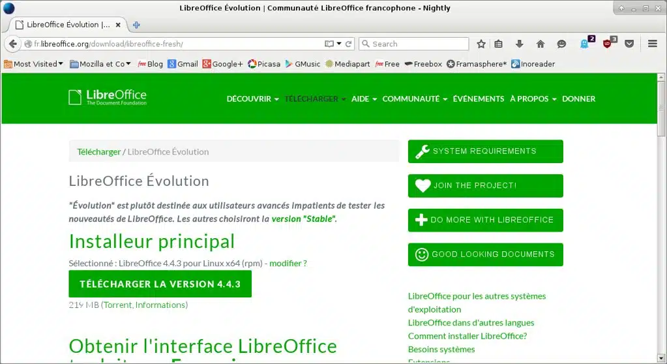667x364 pixels.
Task: Expand the TÉLÉCHARGER menu
Action: pyautogui.click(x=315, y=99)
